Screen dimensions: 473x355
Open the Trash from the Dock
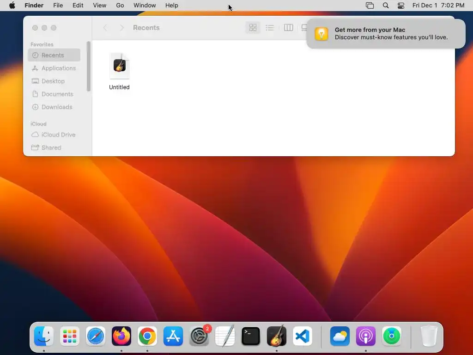coord(429,336)
